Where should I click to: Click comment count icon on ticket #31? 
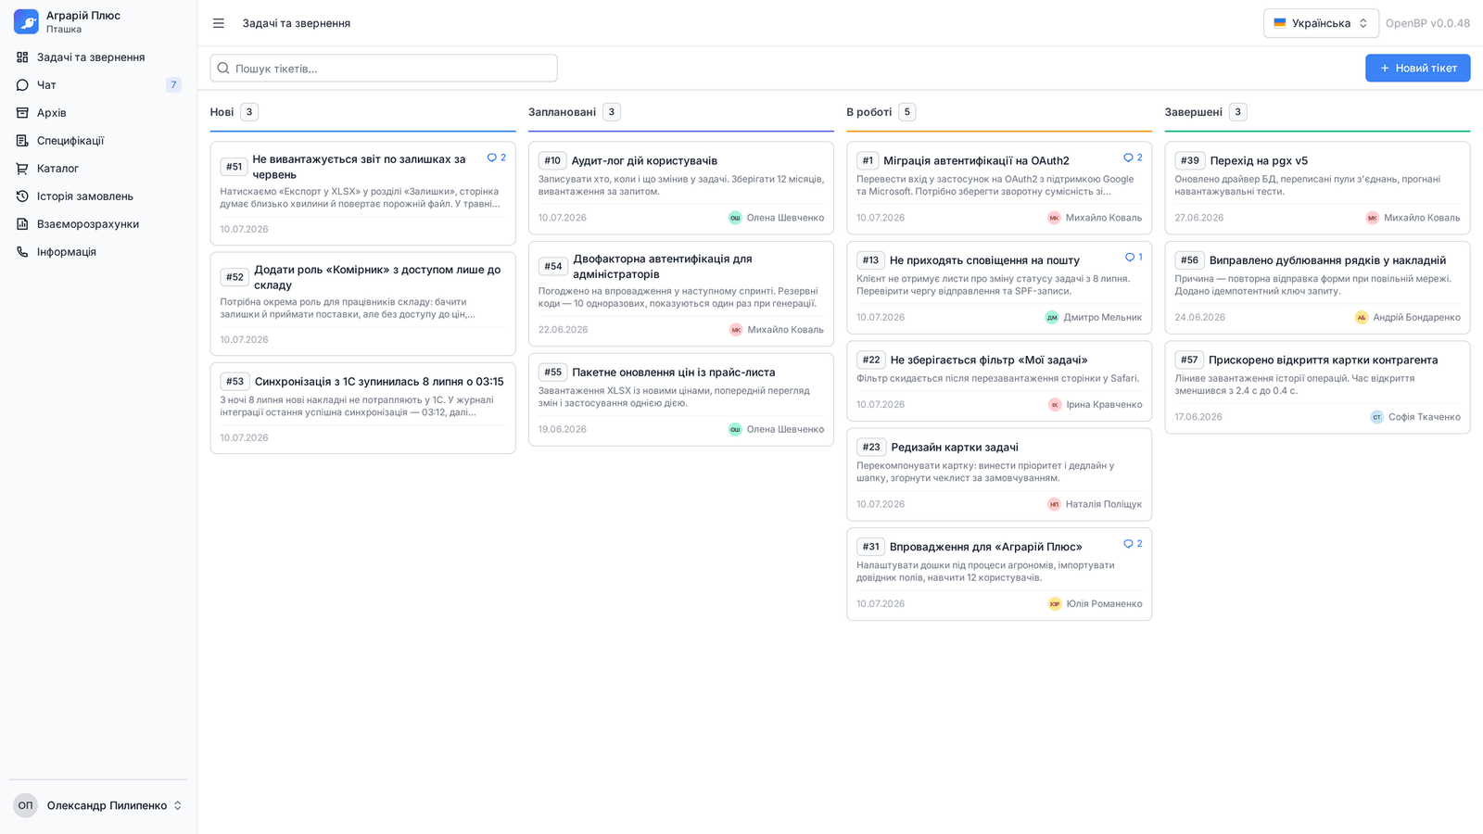click(1128, 544)
